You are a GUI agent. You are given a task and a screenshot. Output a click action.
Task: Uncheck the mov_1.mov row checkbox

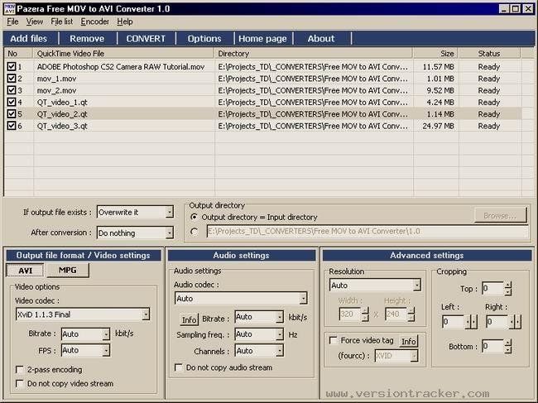[x=12, y=78]
